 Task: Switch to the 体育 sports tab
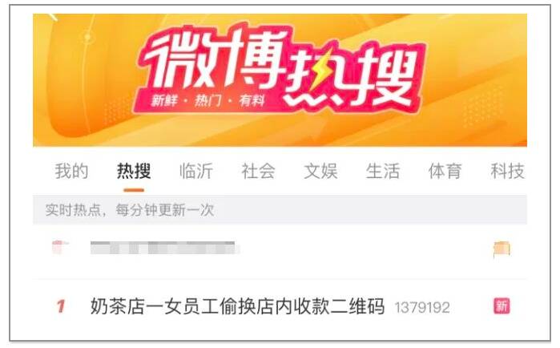click(445, 171)
